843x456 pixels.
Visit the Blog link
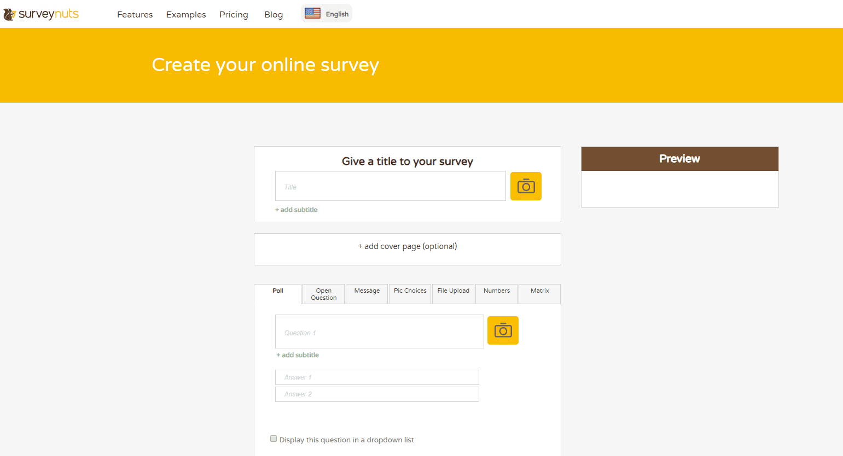click(x=274, y=15)
